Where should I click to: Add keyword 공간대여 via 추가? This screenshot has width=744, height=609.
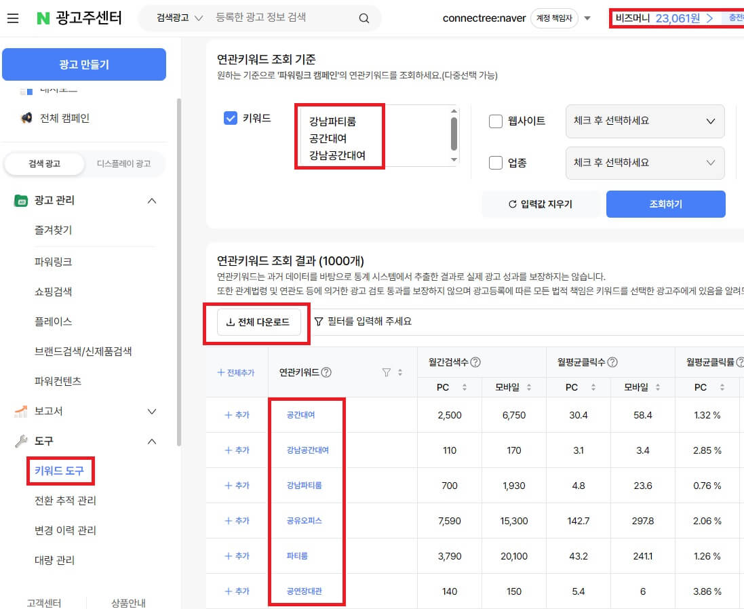coord(237,415)
